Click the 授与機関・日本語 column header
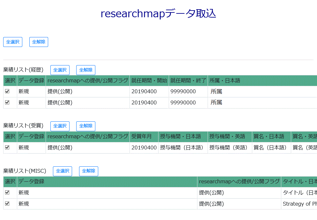 183,137
